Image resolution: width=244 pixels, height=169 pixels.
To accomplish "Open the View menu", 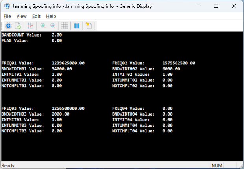I will (21, 16).
